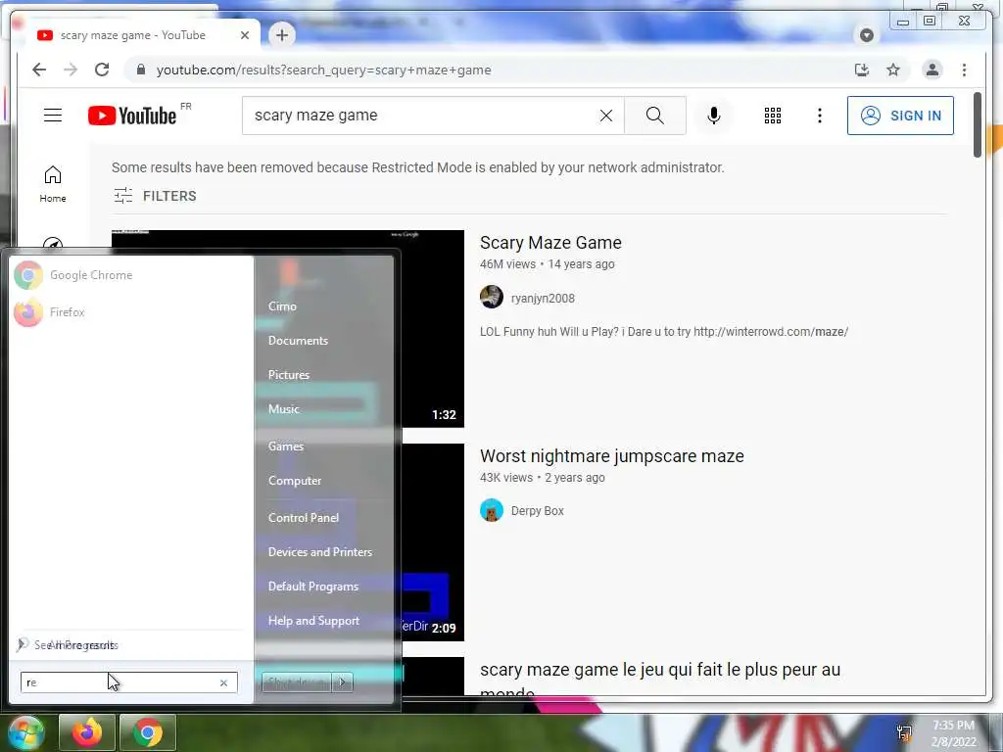Visit the Derpy Box channel

point(538,510)
